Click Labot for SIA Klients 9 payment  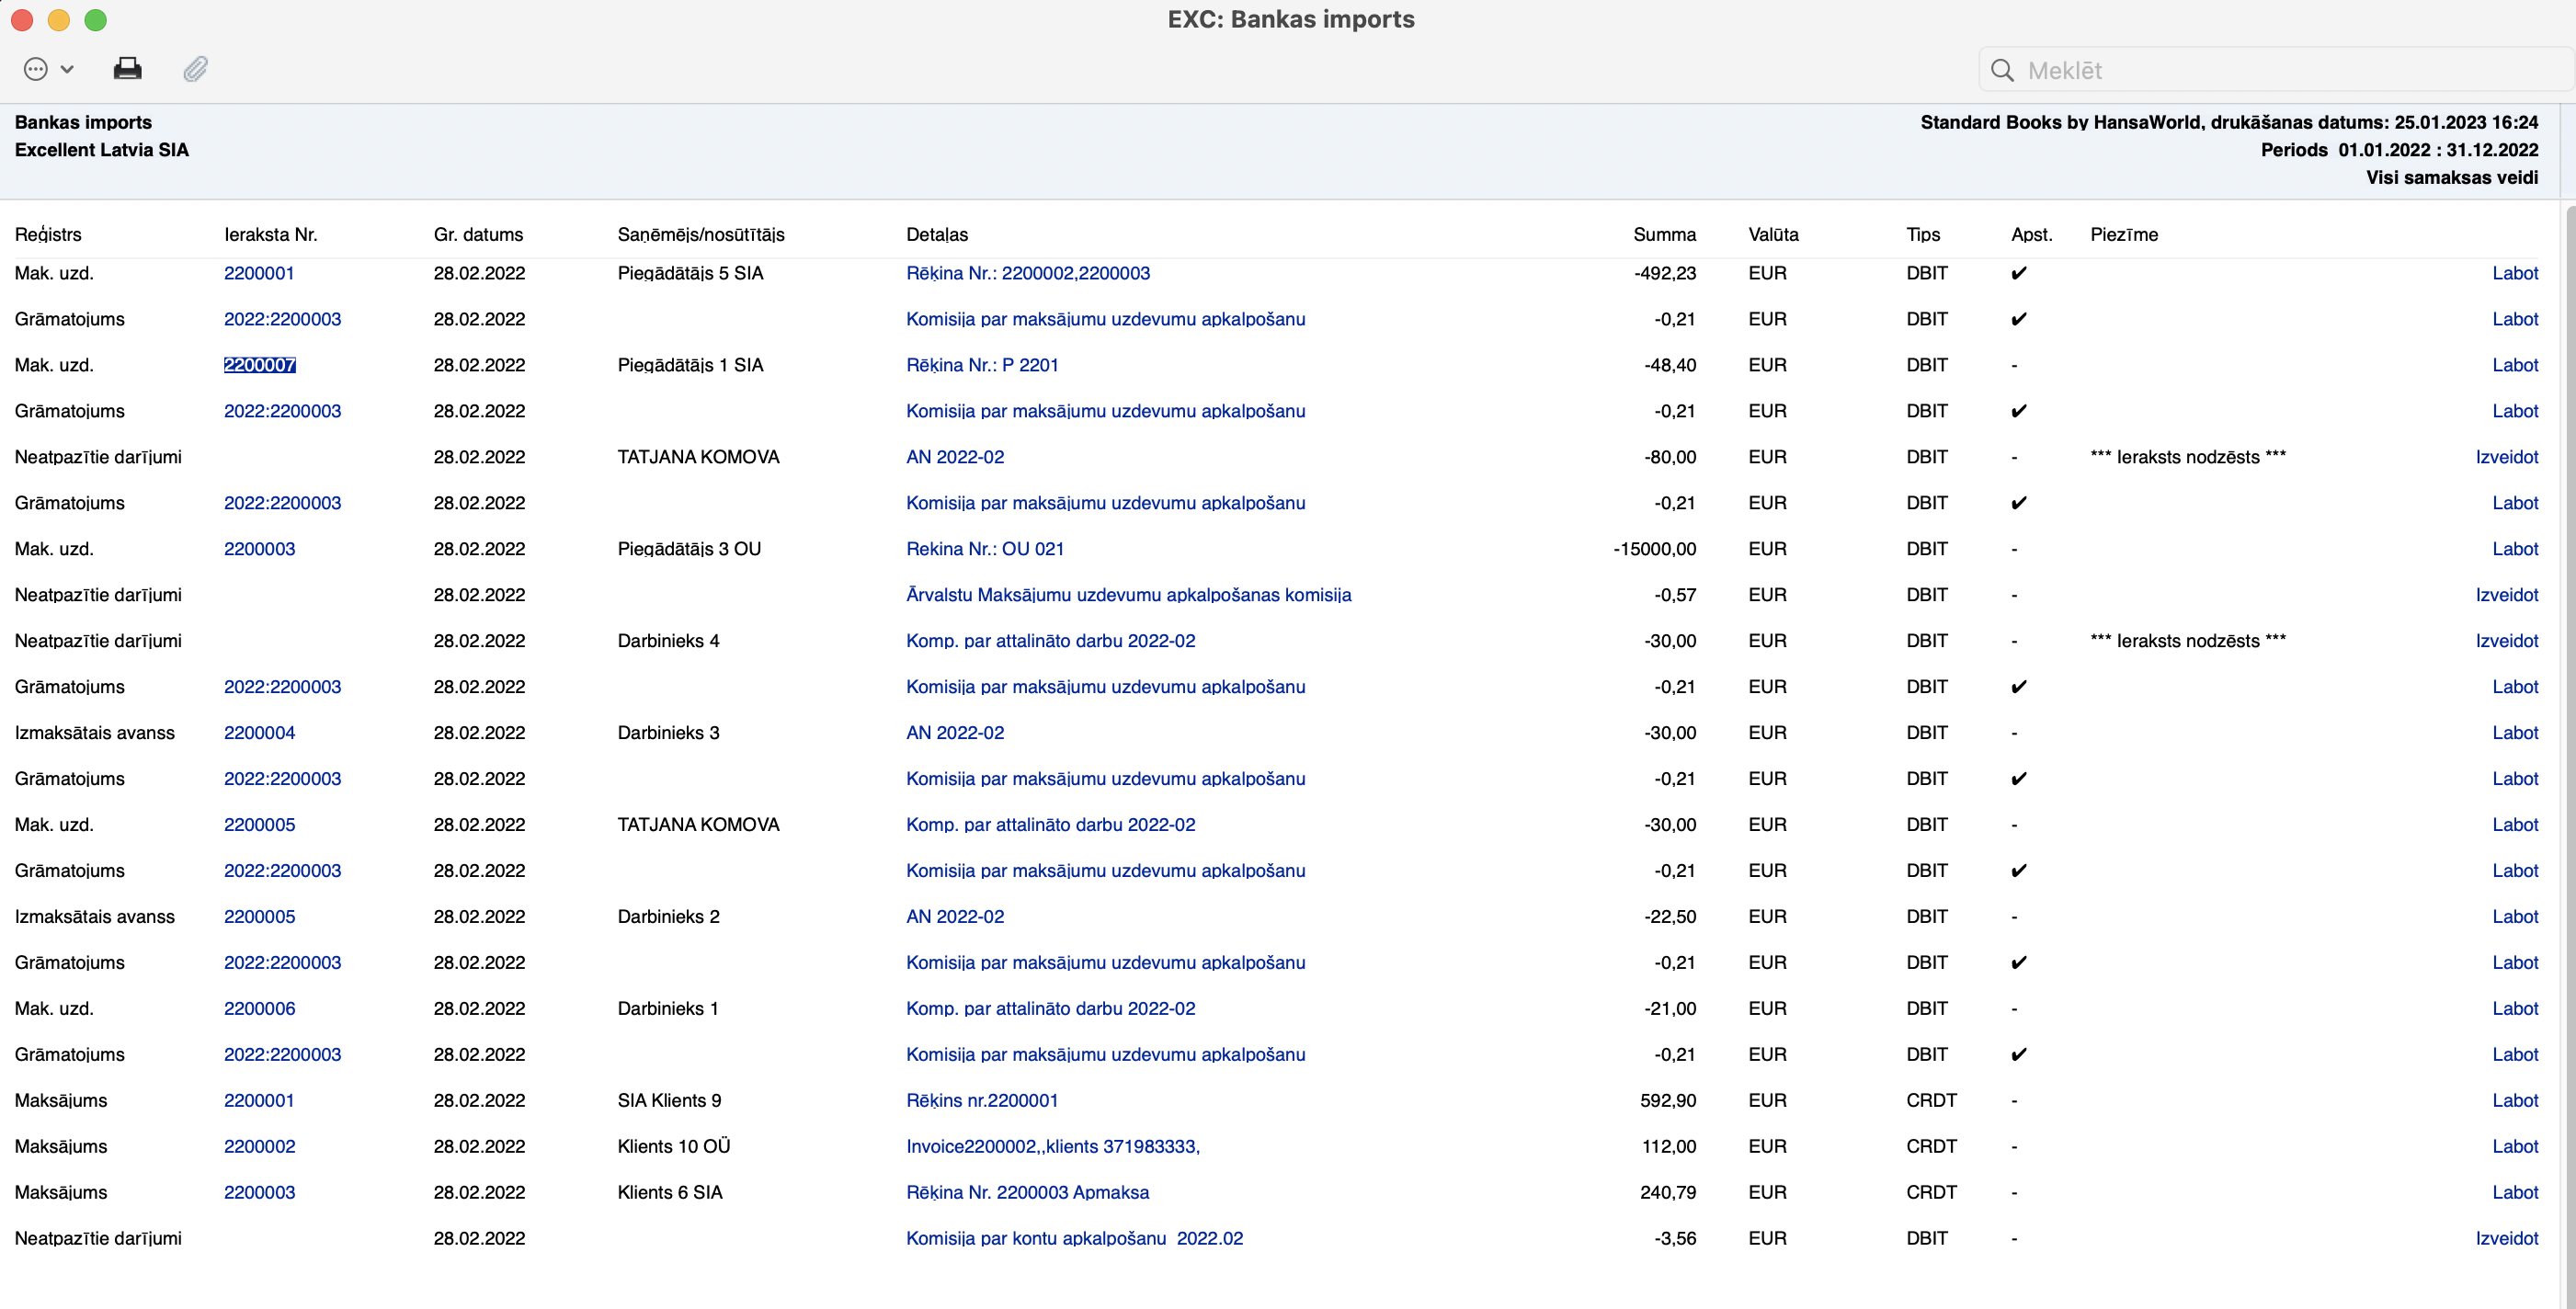click(2514, 1100)
